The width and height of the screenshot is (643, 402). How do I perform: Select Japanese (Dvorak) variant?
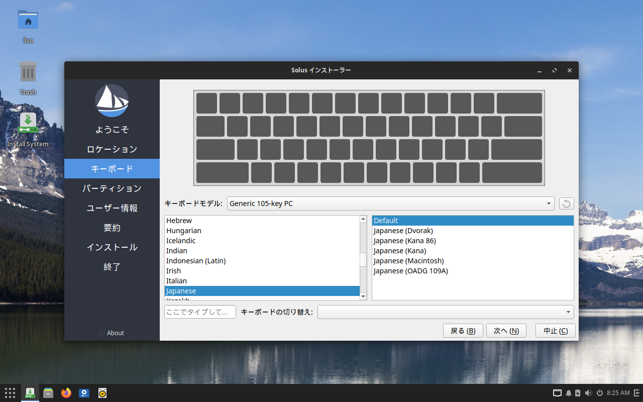click(473, 231)
